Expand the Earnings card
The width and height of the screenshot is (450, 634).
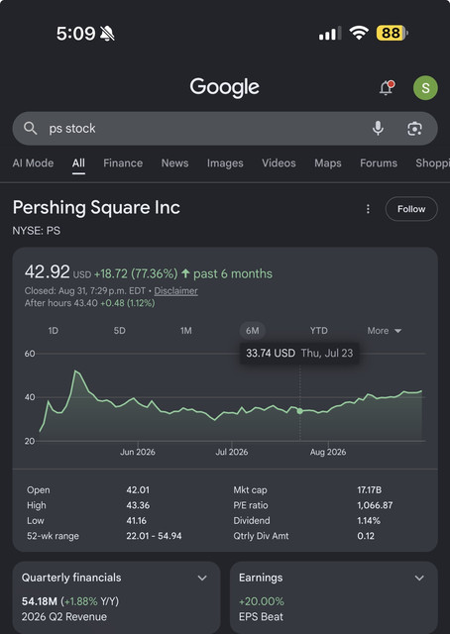(419, 578)
